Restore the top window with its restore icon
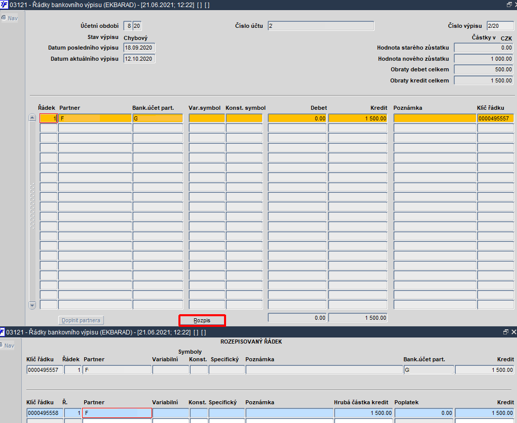The height and width of the screenshot is (423, 517). 509,5
